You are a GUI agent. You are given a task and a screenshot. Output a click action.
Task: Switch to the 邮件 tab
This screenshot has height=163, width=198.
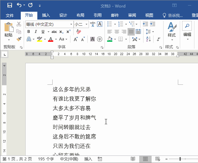pos(115,15)
